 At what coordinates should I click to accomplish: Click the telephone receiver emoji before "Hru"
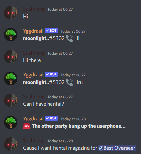(x=69, y=82)
